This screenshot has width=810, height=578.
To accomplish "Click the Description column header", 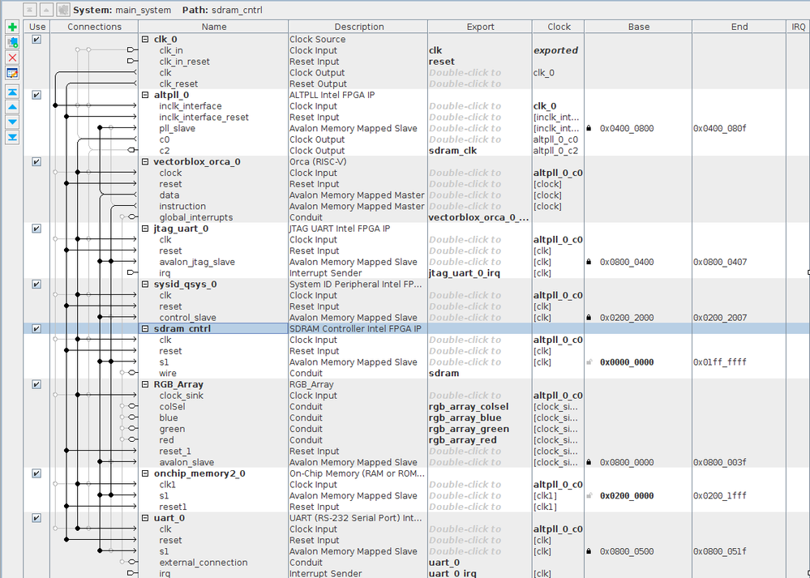I will (x=358, y=27).
